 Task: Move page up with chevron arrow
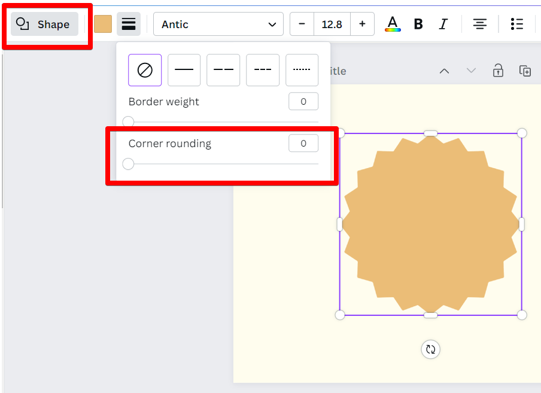444,71
